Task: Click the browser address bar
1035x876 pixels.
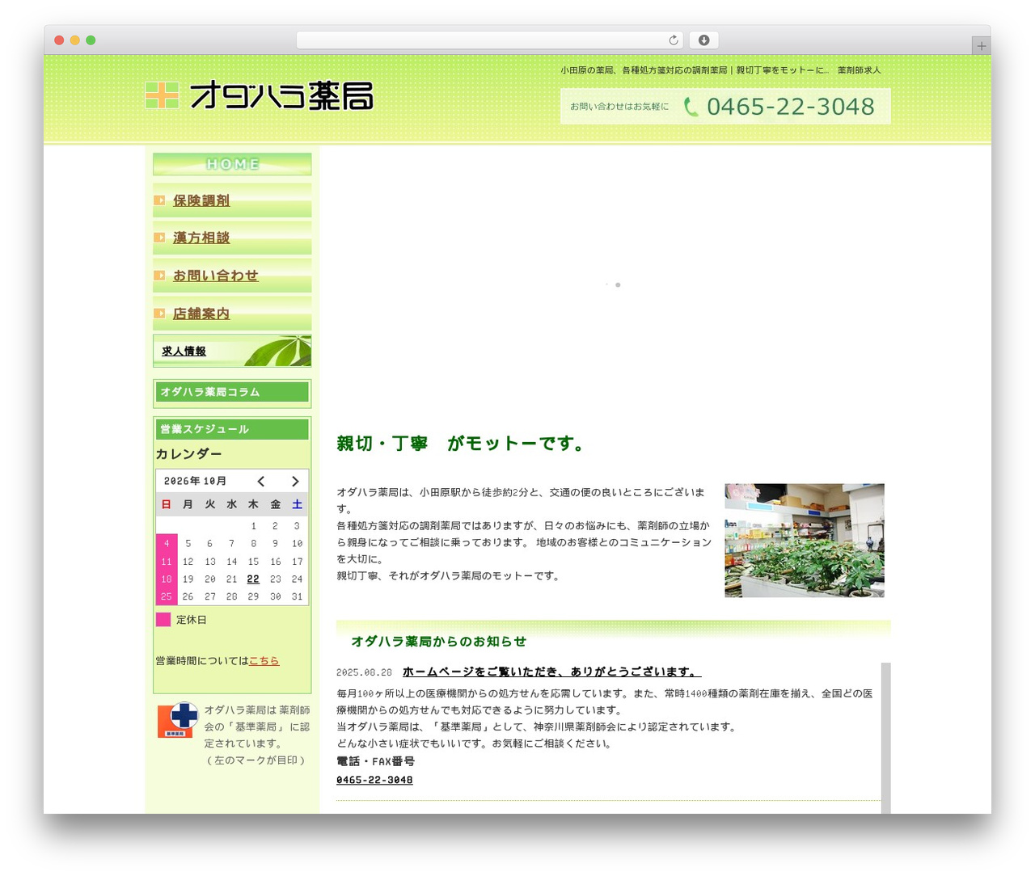Action: (489, 40)
